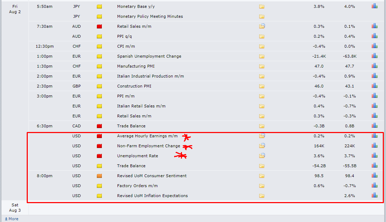
Task: Open detail folder for Spanish Unemployment Change
Action: [x=262, y=56]
